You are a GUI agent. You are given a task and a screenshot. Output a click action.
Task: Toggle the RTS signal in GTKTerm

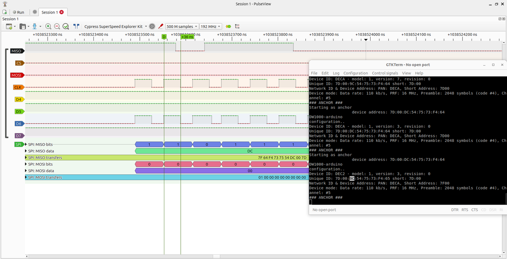click(465, 210)
